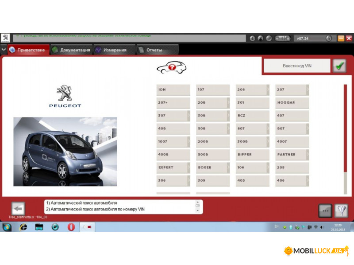Click the filter funnel button
The image size is (354, 265).
coord(341,210)
